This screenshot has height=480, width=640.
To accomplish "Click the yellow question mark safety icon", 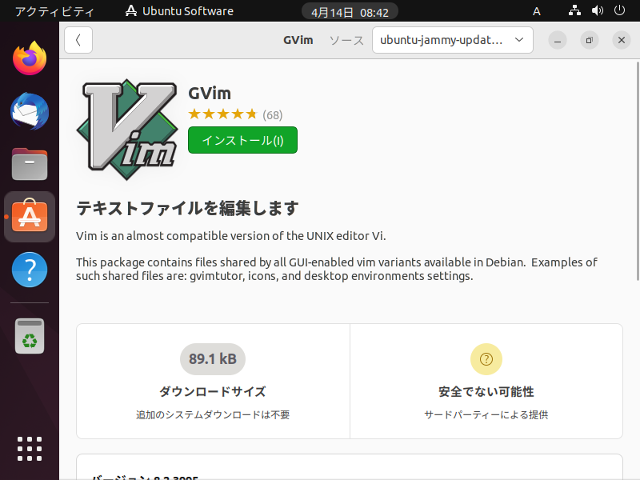I will click(x=486, y=359).
